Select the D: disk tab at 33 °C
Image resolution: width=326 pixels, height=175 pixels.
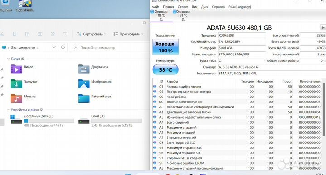click(183, 15)
